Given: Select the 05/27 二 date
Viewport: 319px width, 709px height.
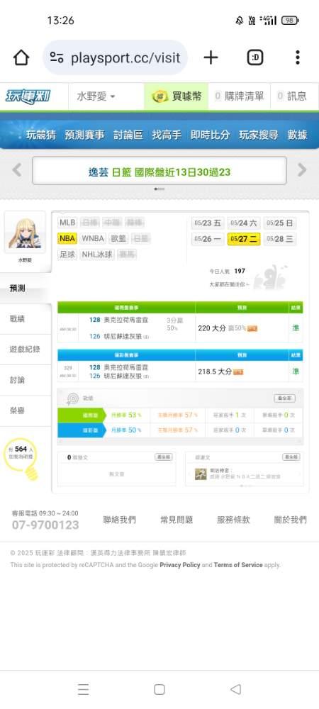Looking at the screenshot, I should (x=244, y=239).
